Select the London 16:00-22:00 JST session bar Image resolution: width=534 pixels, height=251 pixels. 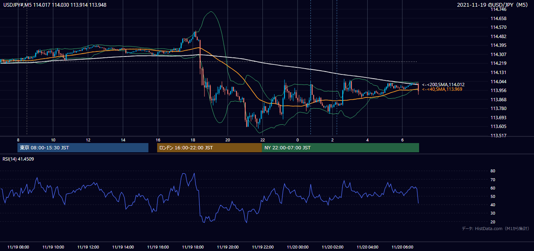(209, 148)
